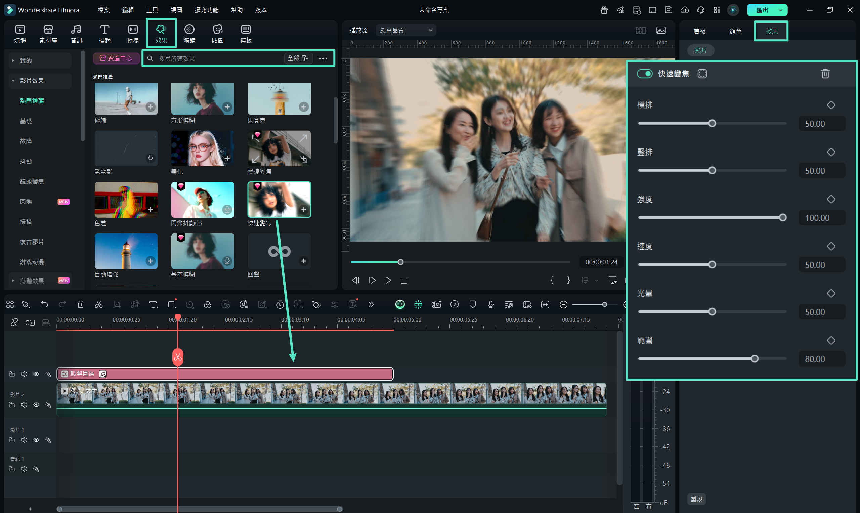This screenshot has height=513, width=860.
Task: Click the scissors split icon in timeline toolbar
Action: pos(99,304)
